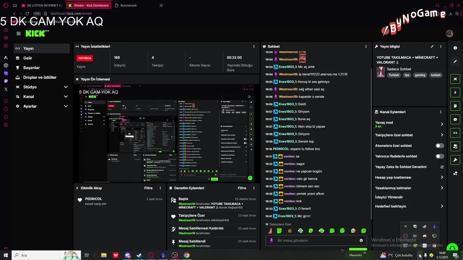463x260 pixels.
Task: Open the info icon in right rail
Action: point(455,48)
